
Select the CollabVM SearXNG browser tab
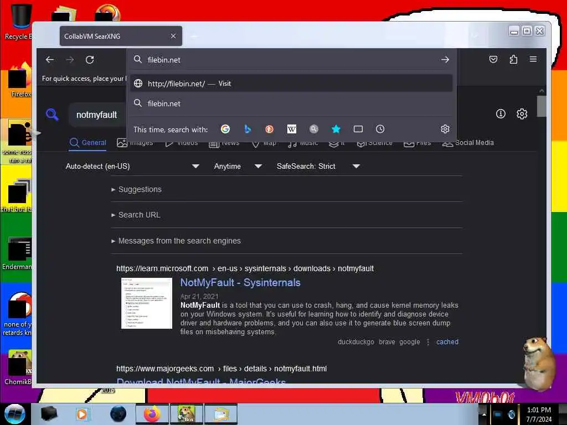coord(121,36)
